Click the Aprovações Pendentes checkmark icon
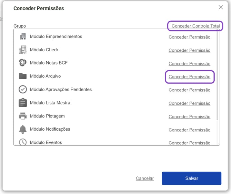The image size is (231, 194). [23, 90]
